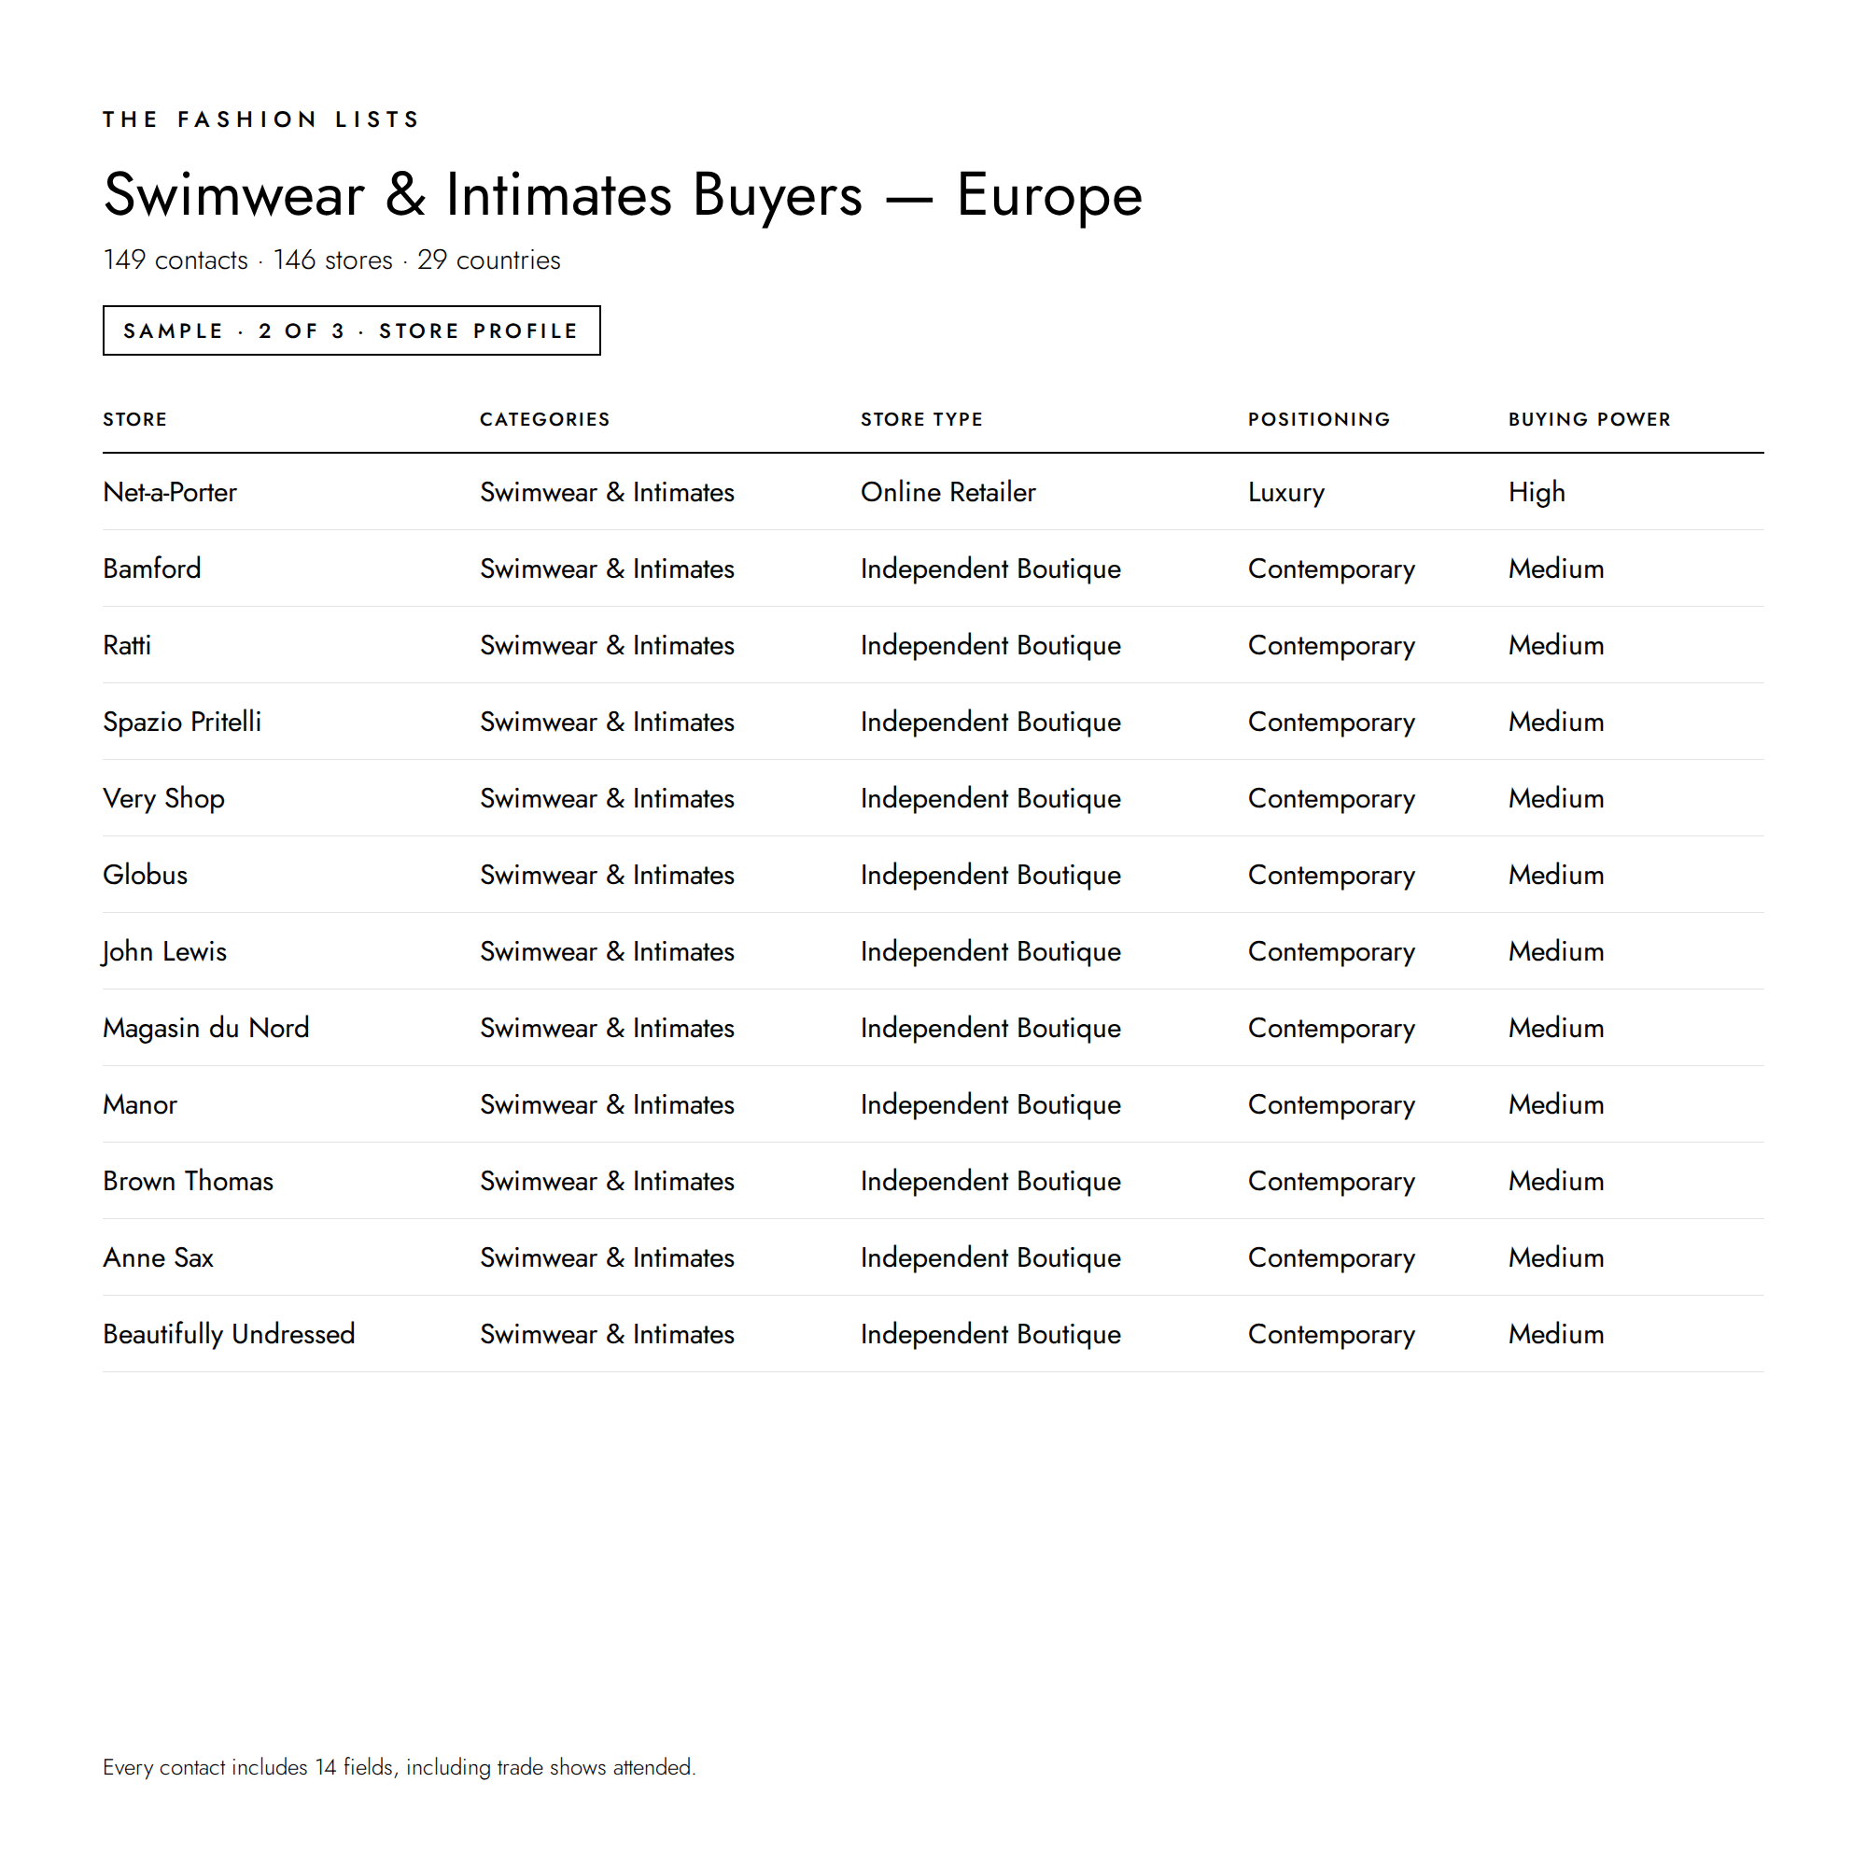Click the 149 contacts summary line
Viewport: 1867px width, 1867px height.
(x=331, y=260)
